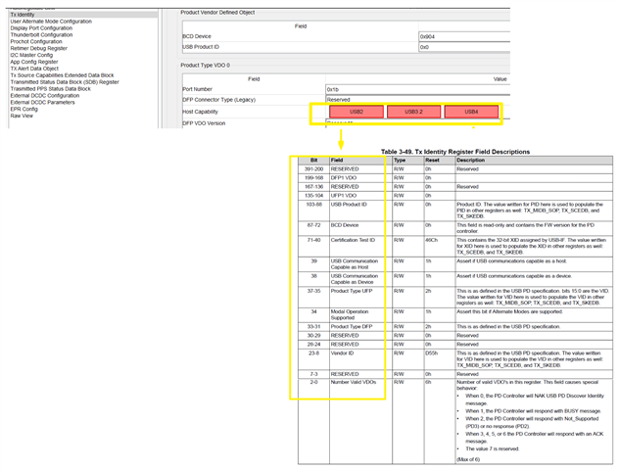Click 'Product Vendor Defined Object' group title

(x=217, y=13)
